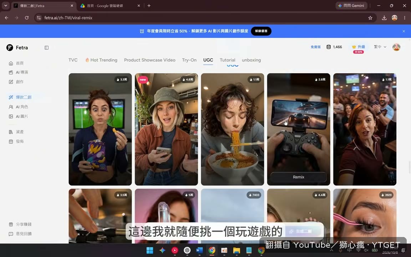Image resolution: width=411 pixels, height=257 pixels.
Task: Open the turntable hand video
Action: coord(100,216)
